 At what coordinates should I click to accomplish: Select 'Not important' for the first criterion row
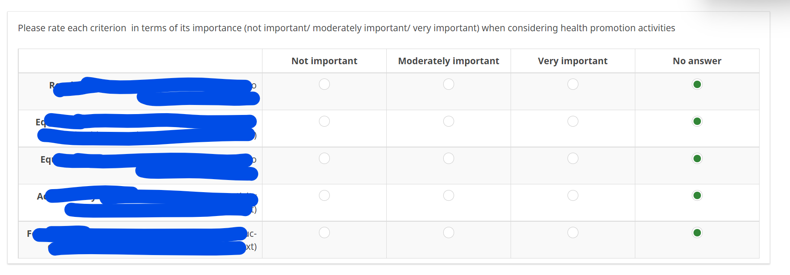tap(324, 84)
